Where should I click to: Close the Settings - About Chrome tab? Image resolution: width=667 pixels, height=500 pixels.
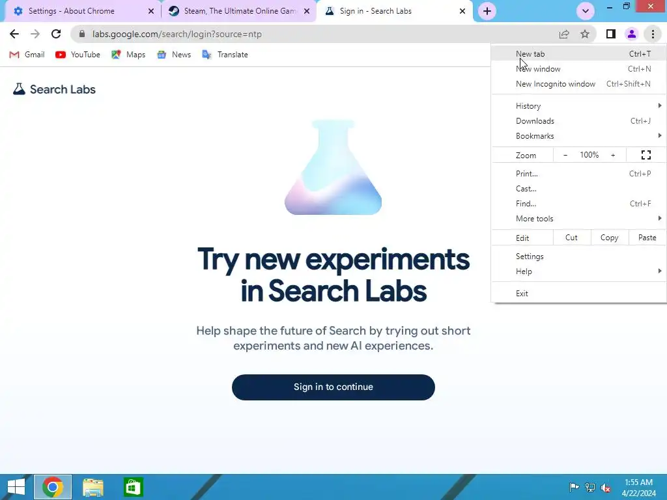151,11
